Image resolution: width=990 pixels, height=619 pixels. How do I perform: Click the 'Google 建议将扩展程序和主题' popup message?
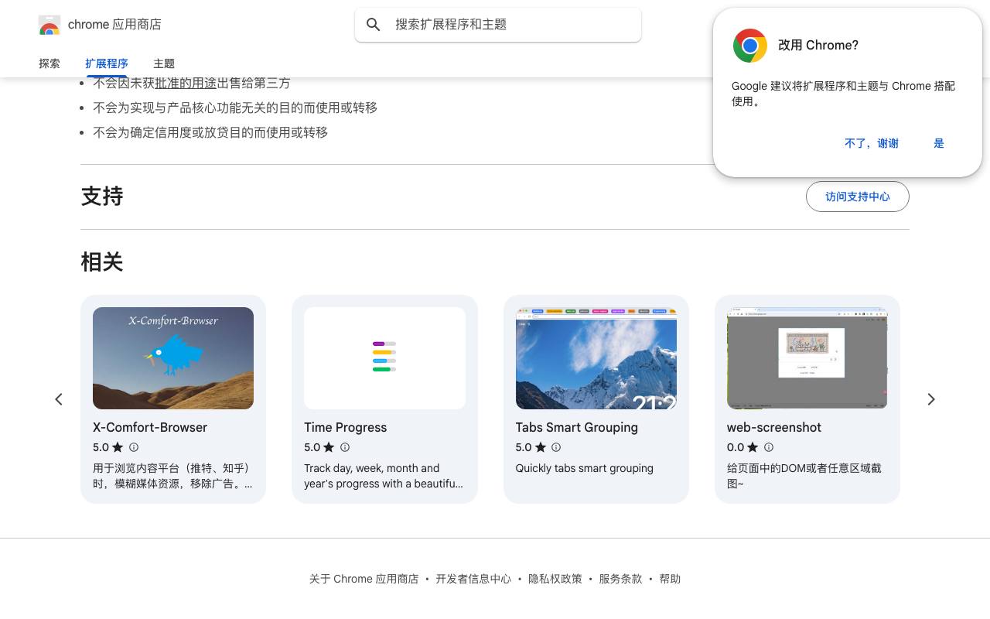tap(843, 94)
